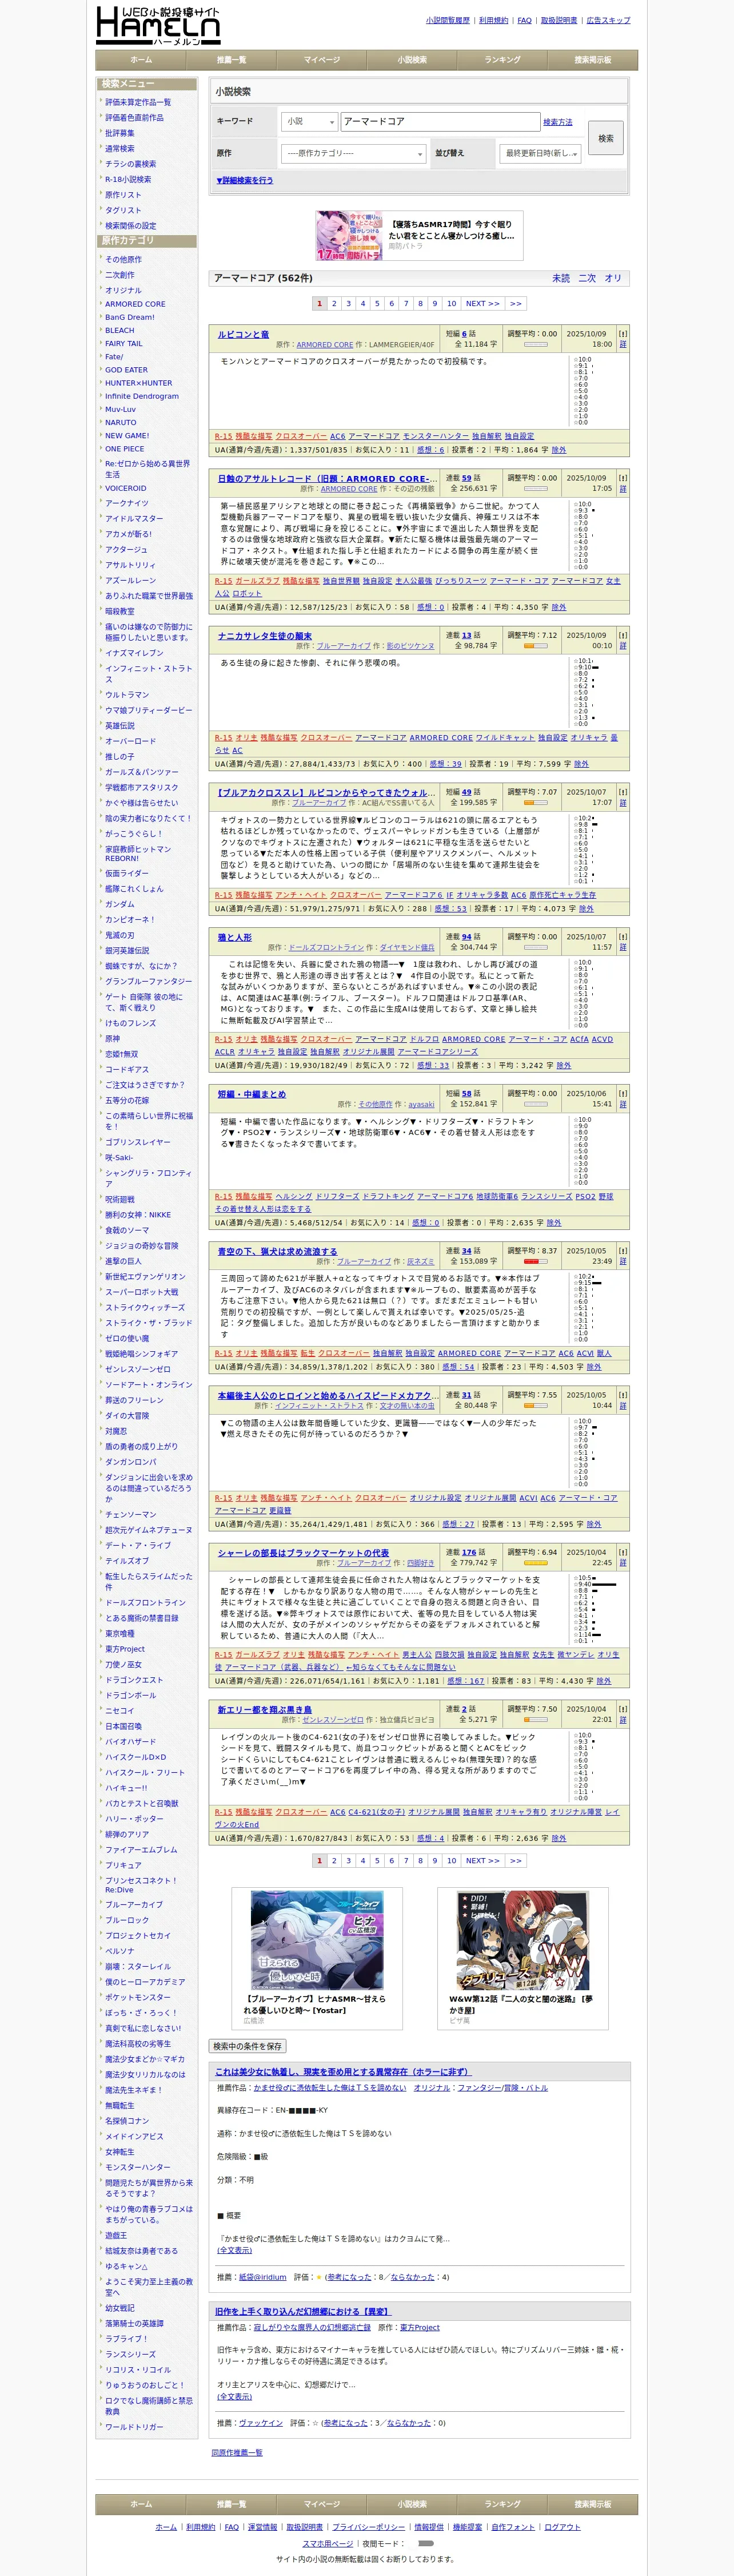The image size is (734, 2576).
Task: Open 詳 details for シャーレの部長はブラックマーケットの代表
Action: coord(622,1563)
